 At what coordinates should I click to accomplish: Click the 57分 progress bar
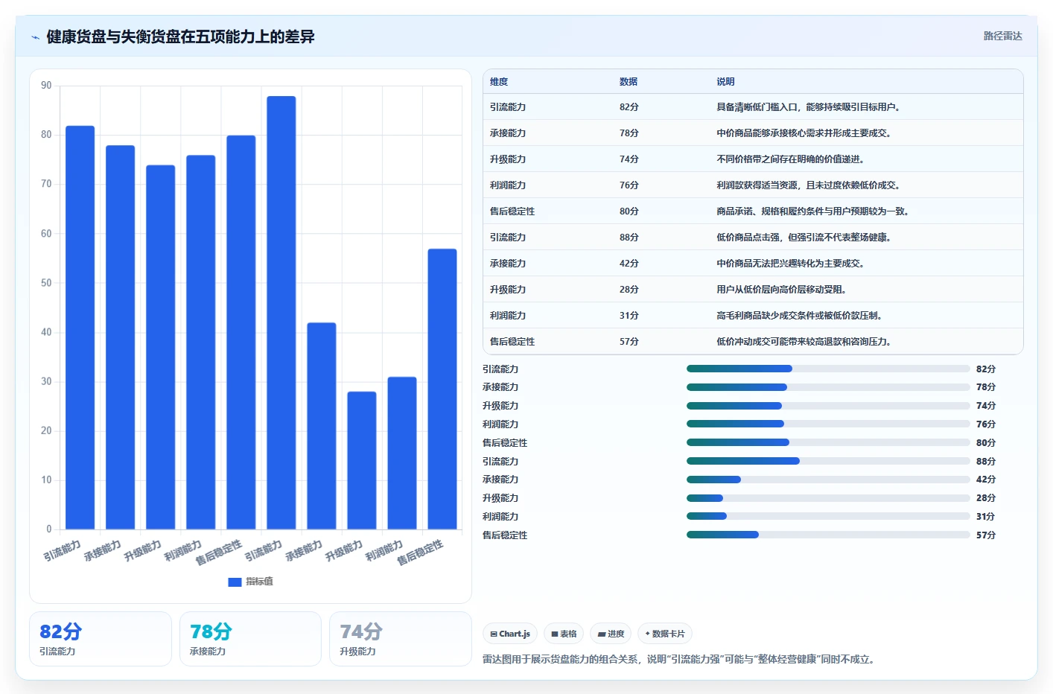[x=828, y=535]
